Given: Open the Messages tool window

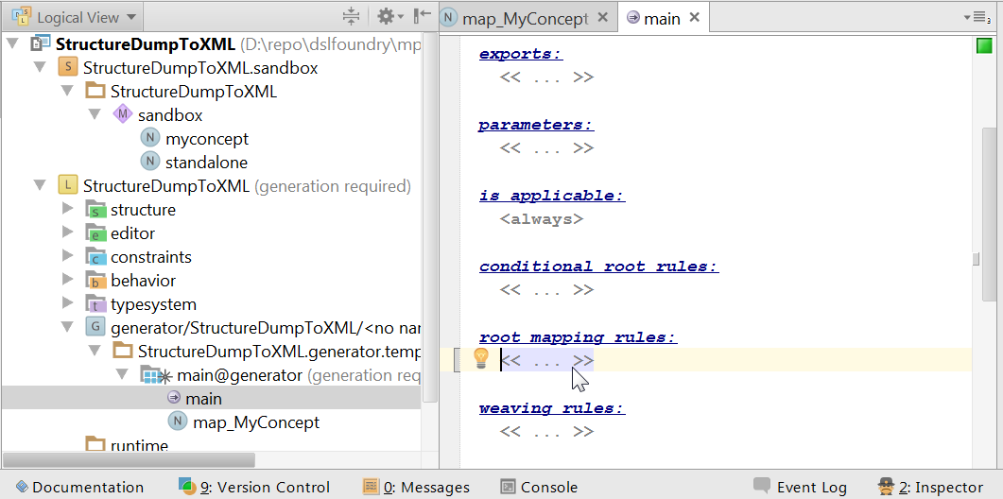Looking at the screenshot, I should pyautogui.click(x=417, y=488).
